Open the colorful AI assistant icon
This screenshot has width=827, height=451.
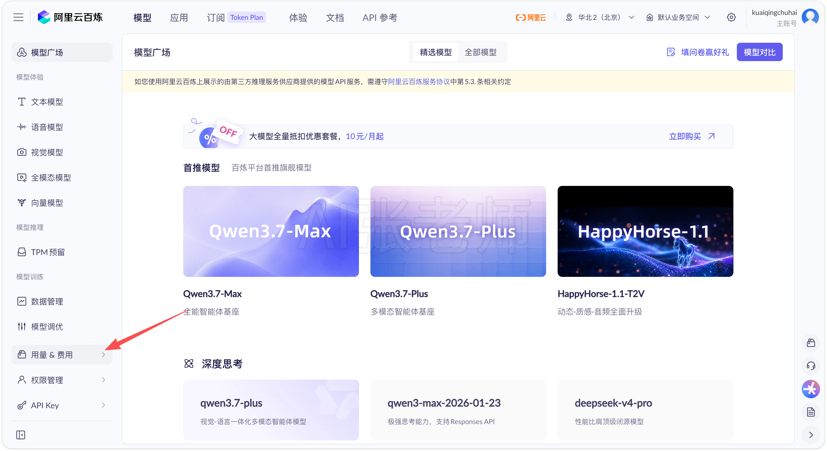tap(811, 389)
